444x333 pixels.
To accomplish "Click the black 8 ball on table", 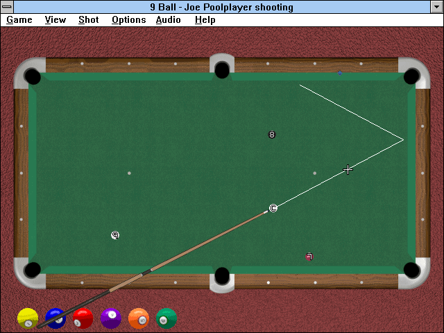I will tap(272, 135).
